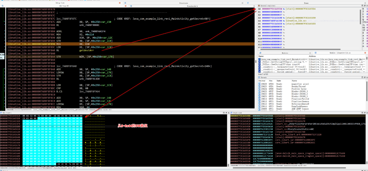Click the jump arrow beside the X3 register value
Screen dimensions: 368x171
click(x=284, y=18)
